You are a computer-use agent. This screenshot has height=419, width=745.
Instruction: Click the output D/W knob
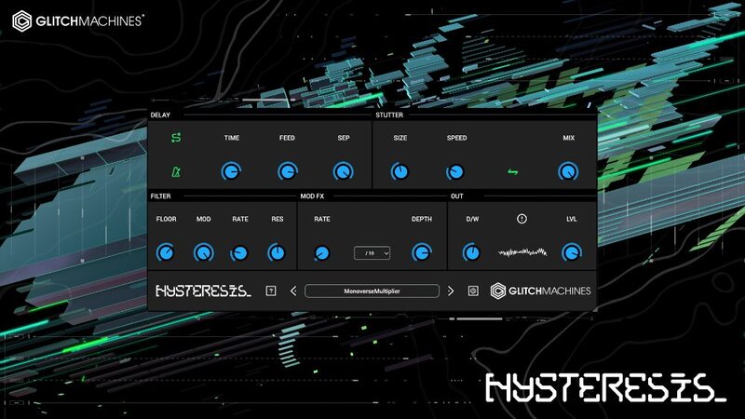[471, 252]
